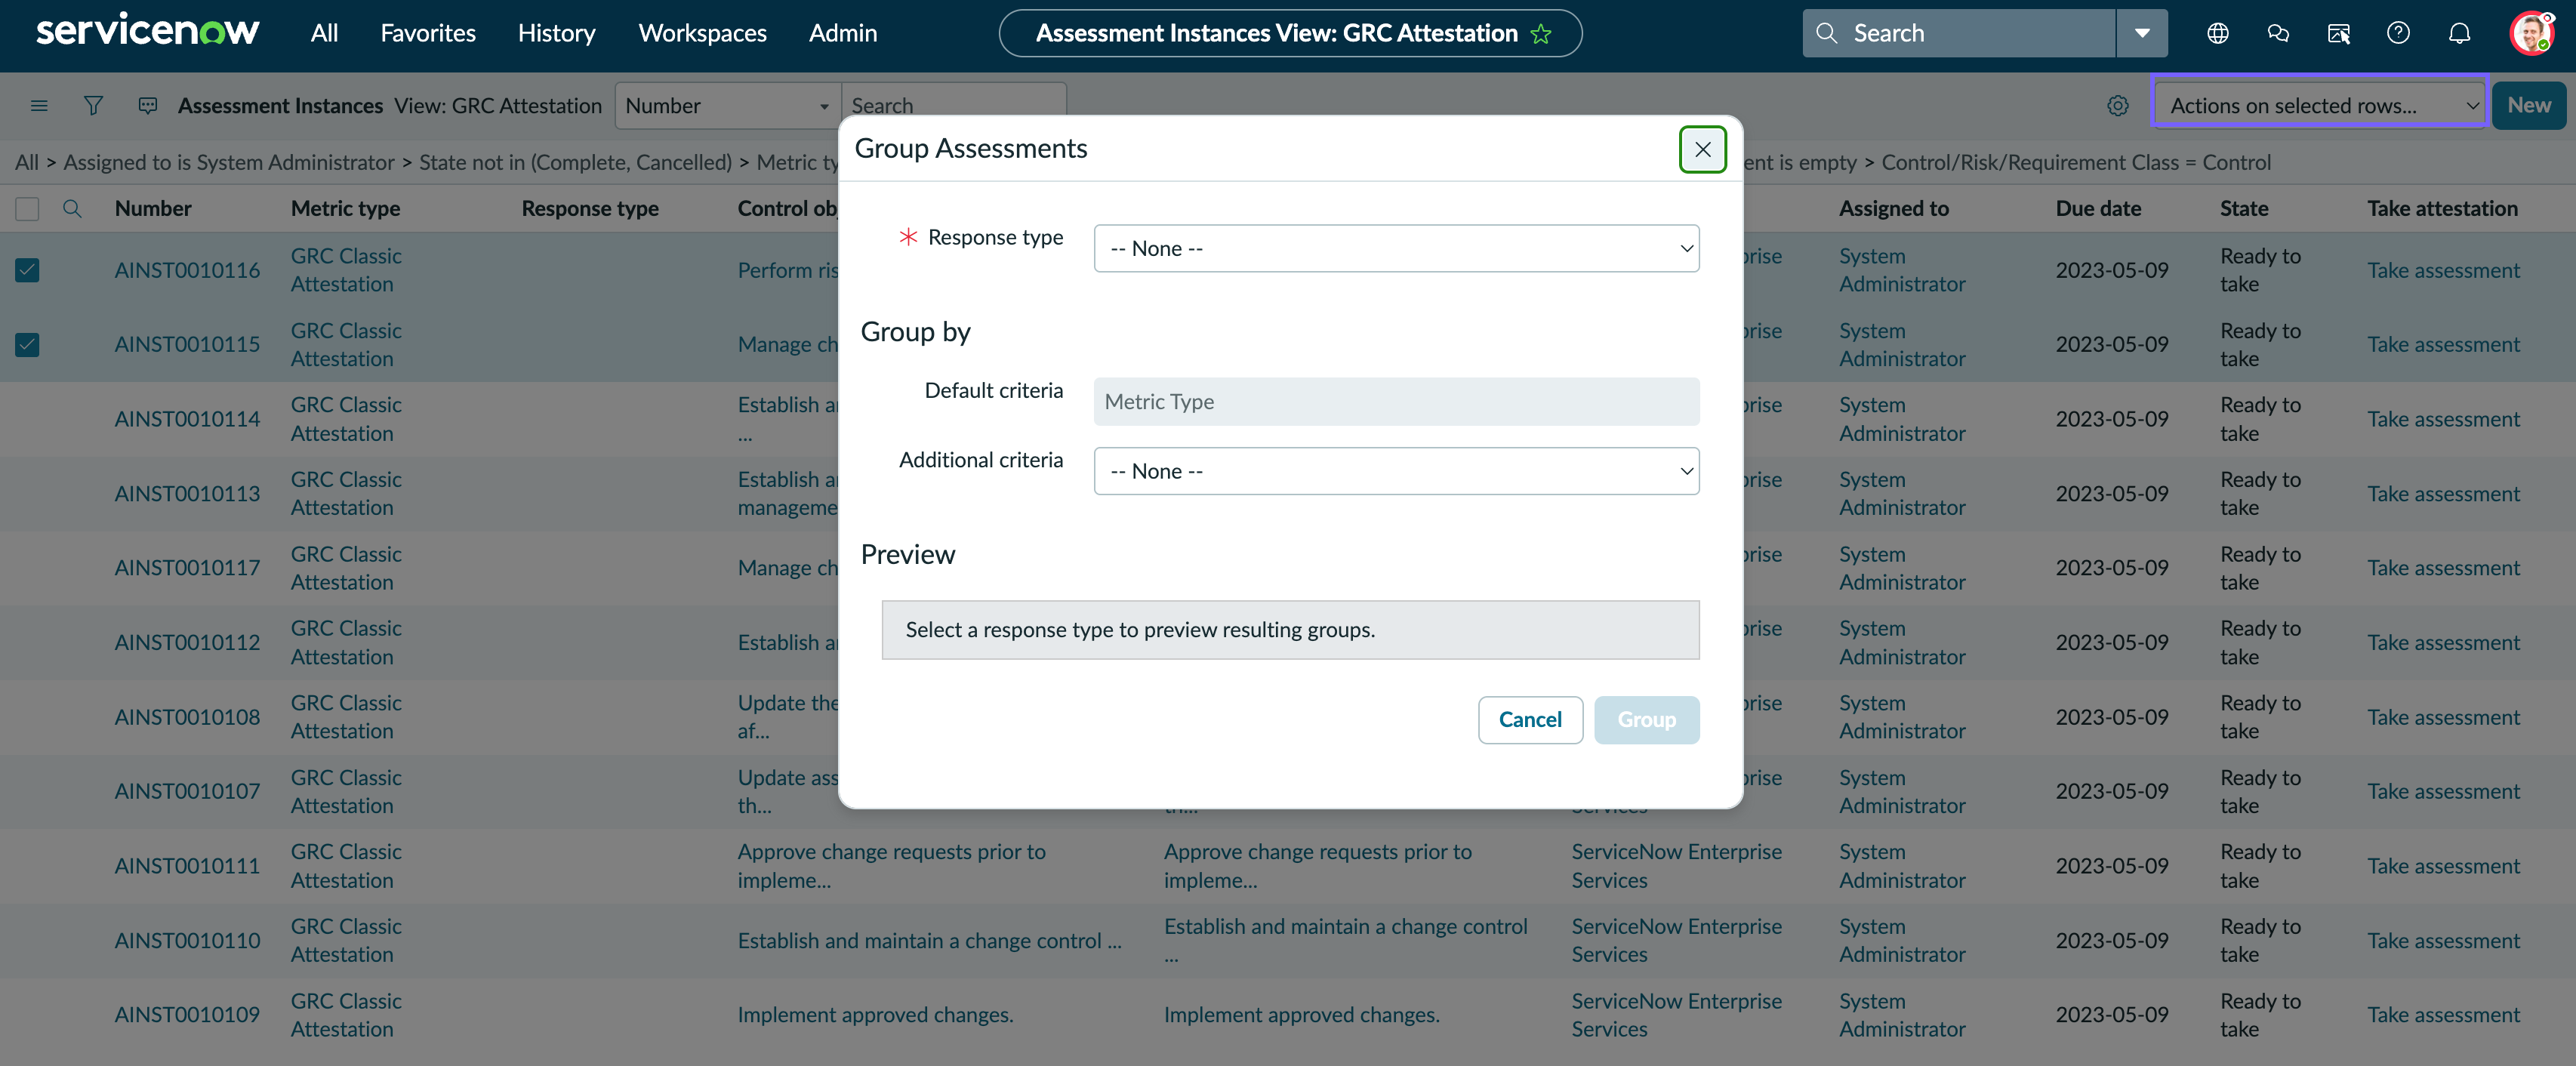Open record AINST0010111
The image size is (2576, 1066).
point(187,866)
